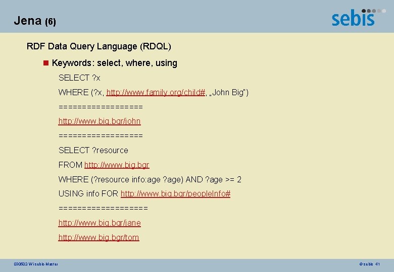The image size is (394, 272).
Task: Click the 'WHERE (?x,' text
Action: 81,92
